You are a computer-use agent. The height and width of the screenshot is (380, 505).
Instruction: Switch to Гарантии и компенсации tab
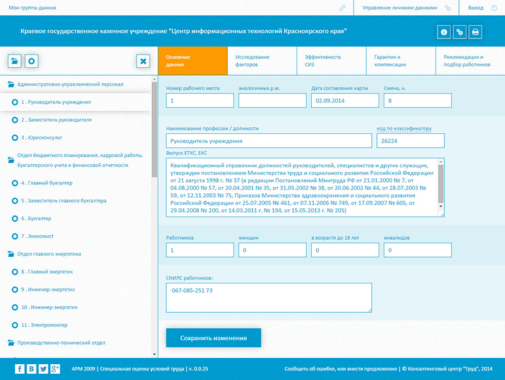[401, 61]
